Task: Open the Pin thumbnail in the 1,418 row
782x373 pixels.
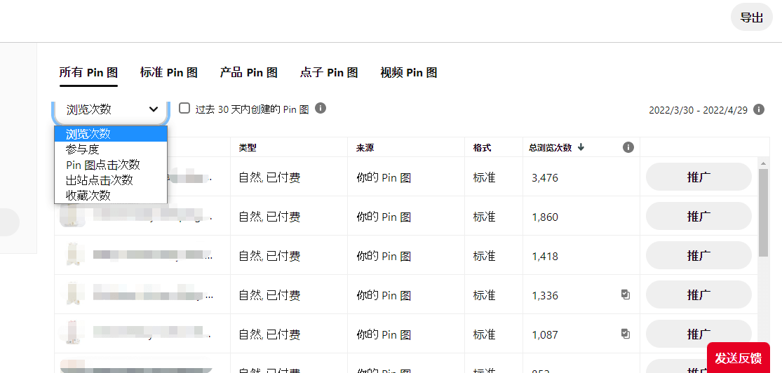Action: point(74,255)
